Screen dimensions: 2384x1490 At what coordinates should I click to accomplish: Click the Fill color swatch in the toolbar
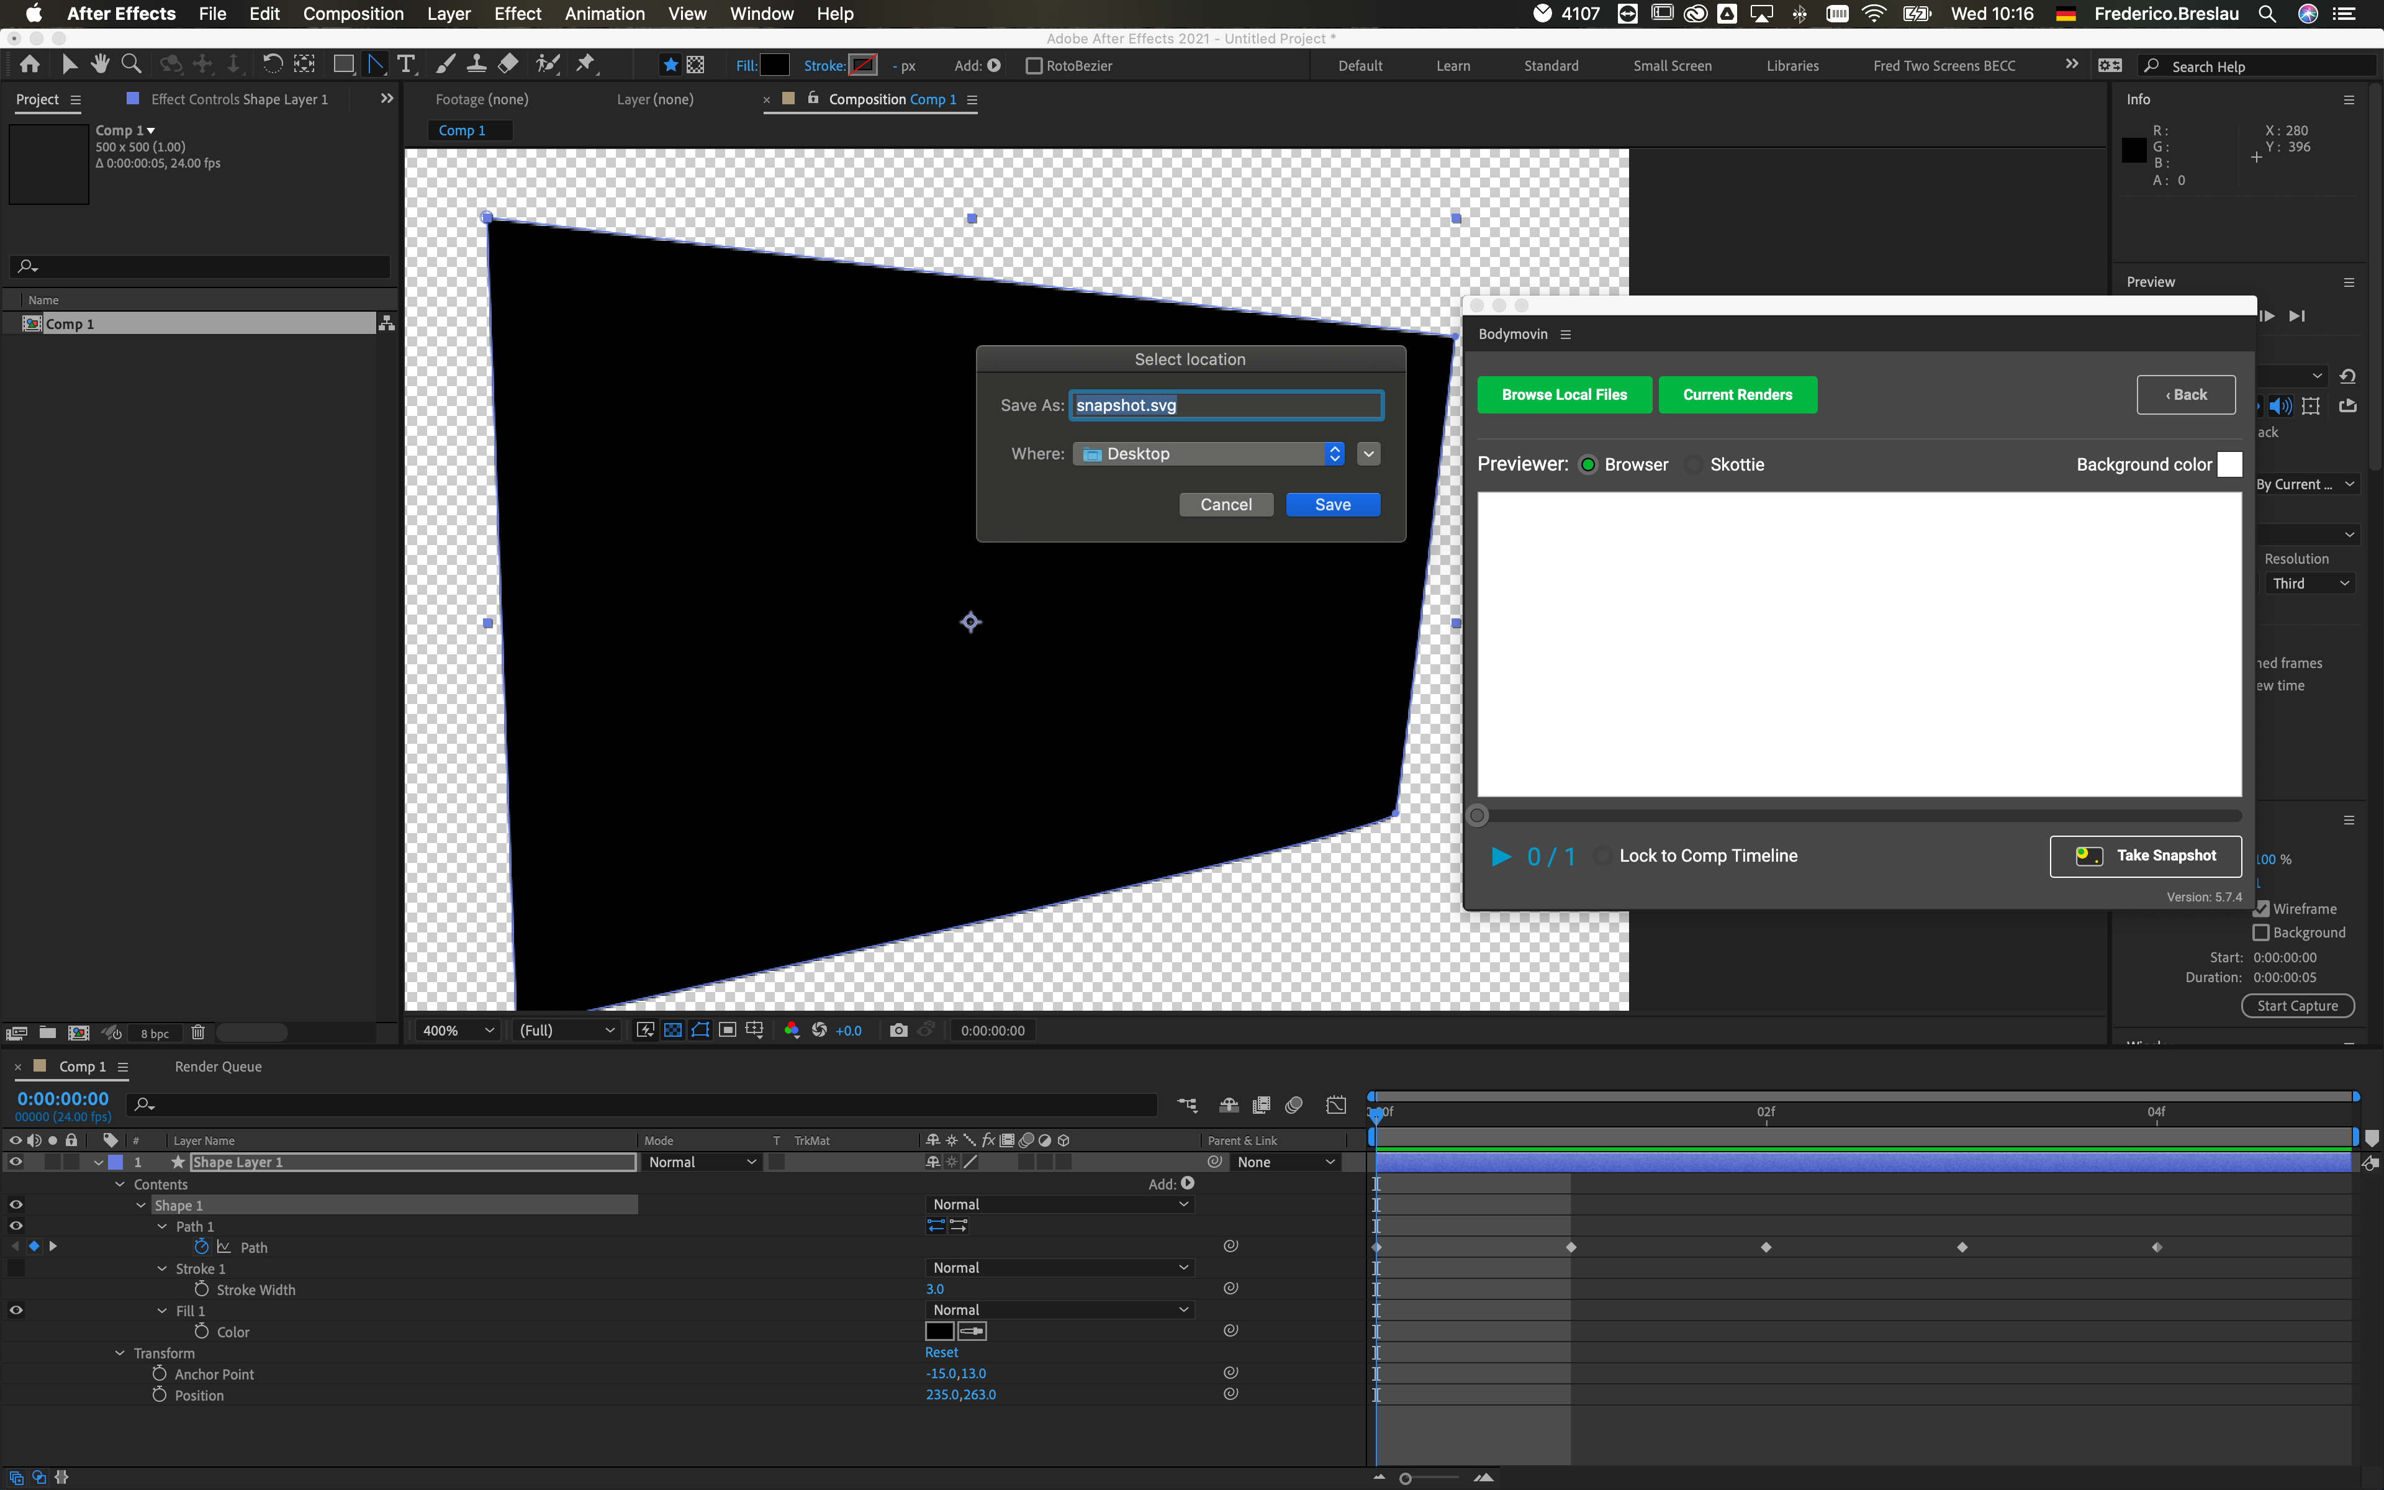pyautogui.click(x=775, y=64)
